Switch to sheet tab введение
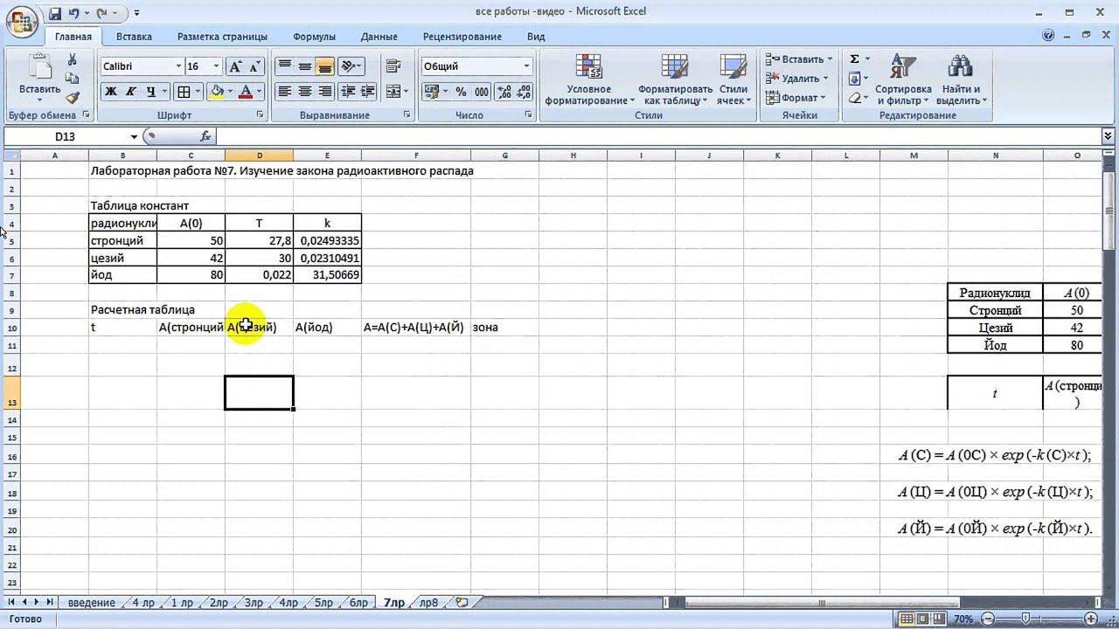 tap(91, 603)
